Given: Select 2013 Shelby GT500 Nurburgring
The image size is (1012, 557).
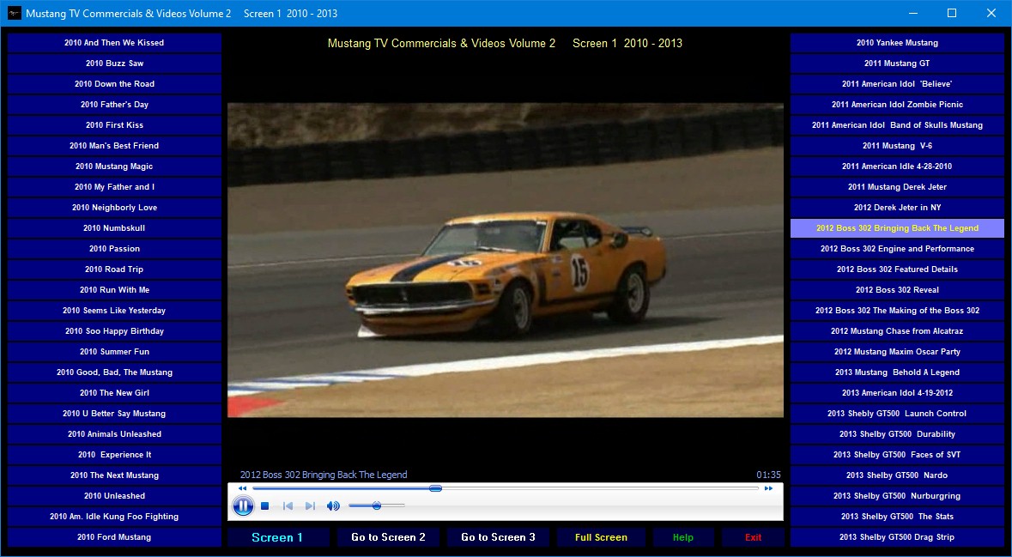Looking at the screenshot, I should 897,496.
